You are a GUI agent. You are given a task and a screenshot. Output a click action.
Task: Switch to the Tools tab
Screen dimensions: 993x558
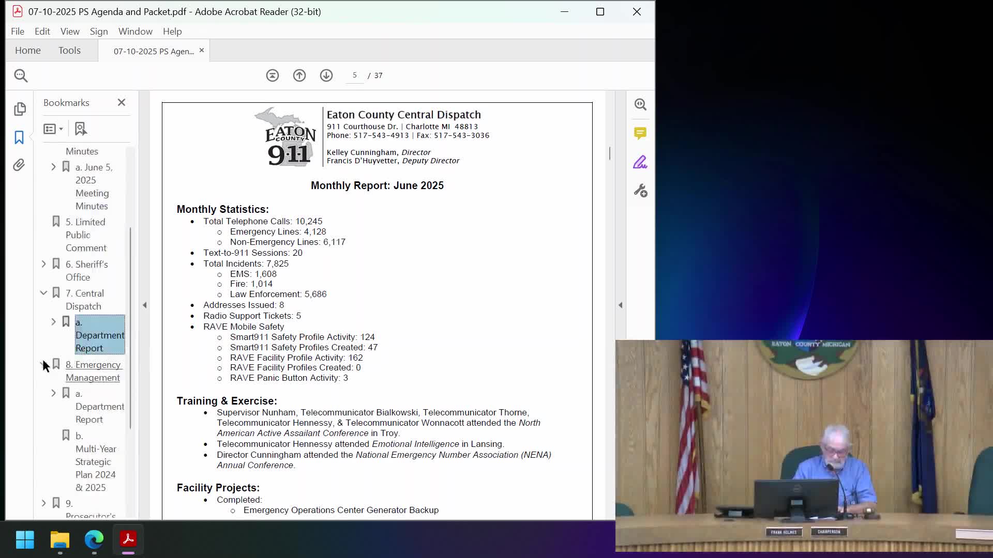tap(69, 51)
